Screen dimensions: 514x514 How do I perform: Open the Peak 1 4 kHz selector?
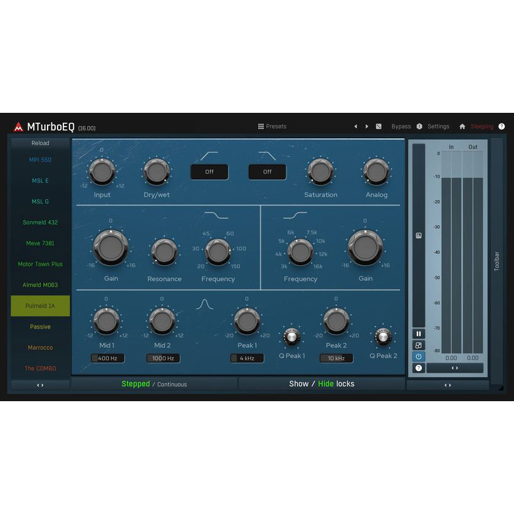coord(247,359)
